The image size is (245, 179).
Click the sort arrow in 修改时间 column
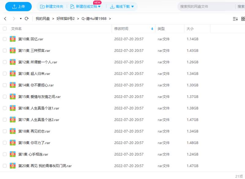click(x=152, y=29)
